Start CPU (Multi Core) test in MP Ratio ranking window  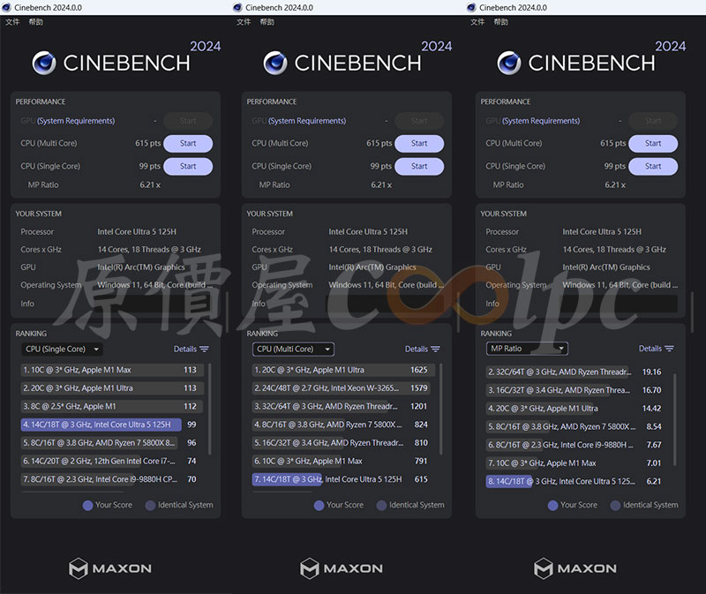(653, 143)
